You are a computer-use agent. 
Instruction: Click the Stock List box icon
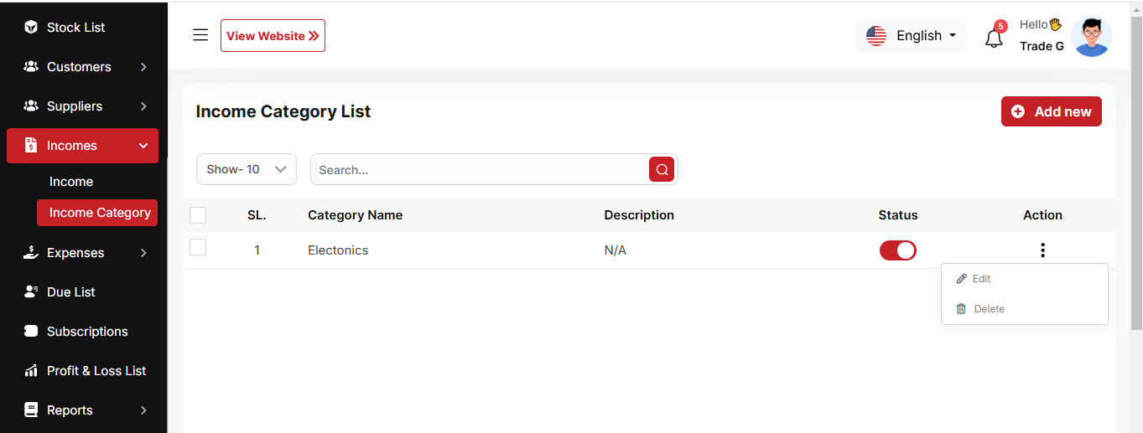click(31, 28)
